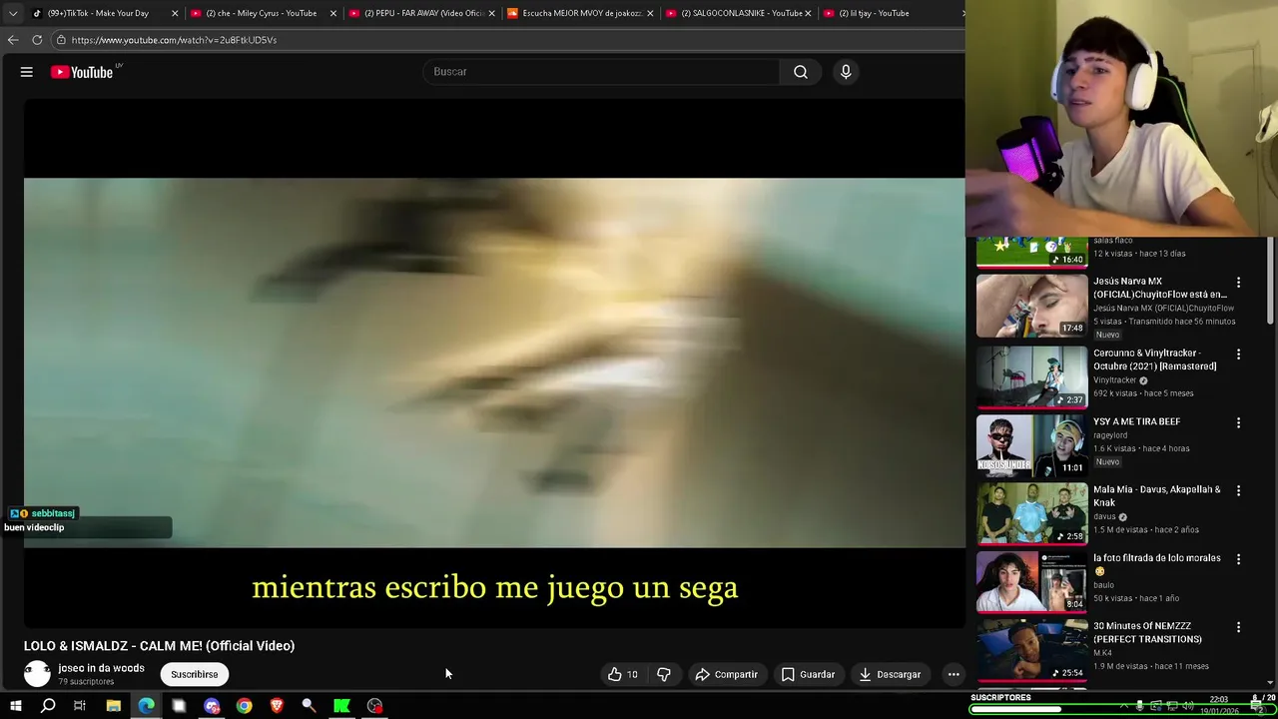Switch to che - Miley Cyrus tab
This screenshot has height=719, width=1278.
tap(262, 13)
